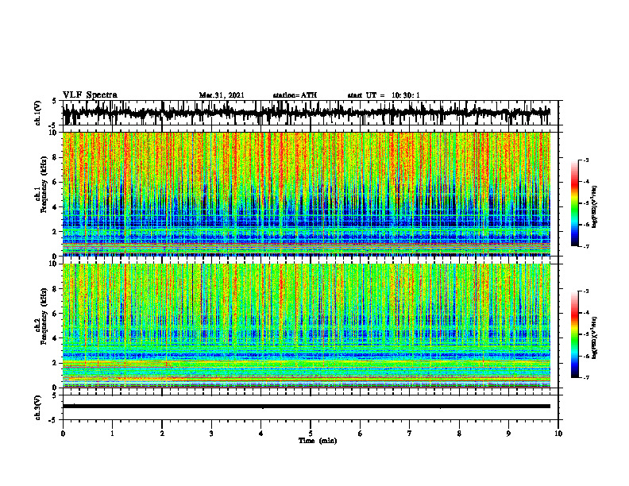Click the ch.2 'Frequency (kHz)' axis label

point(44,316)
